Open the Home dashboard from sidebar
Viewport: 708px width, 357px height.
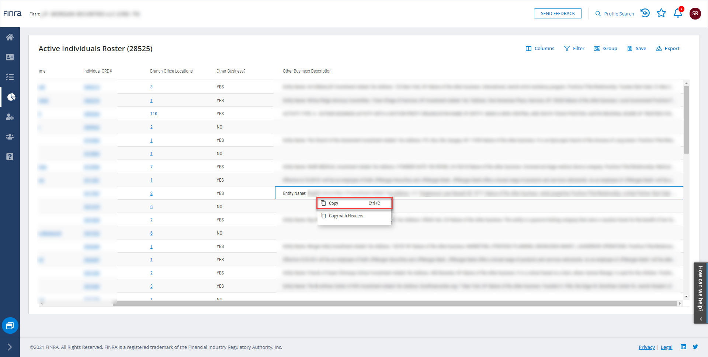pyautogui.click(x=10, y=37)
